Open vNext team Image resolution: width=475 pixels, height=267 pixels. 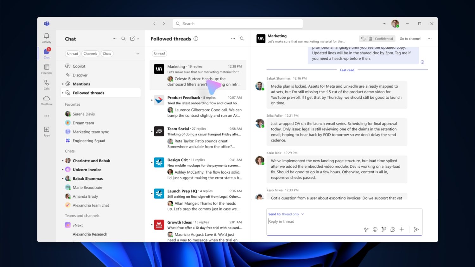tap(100, 225)
